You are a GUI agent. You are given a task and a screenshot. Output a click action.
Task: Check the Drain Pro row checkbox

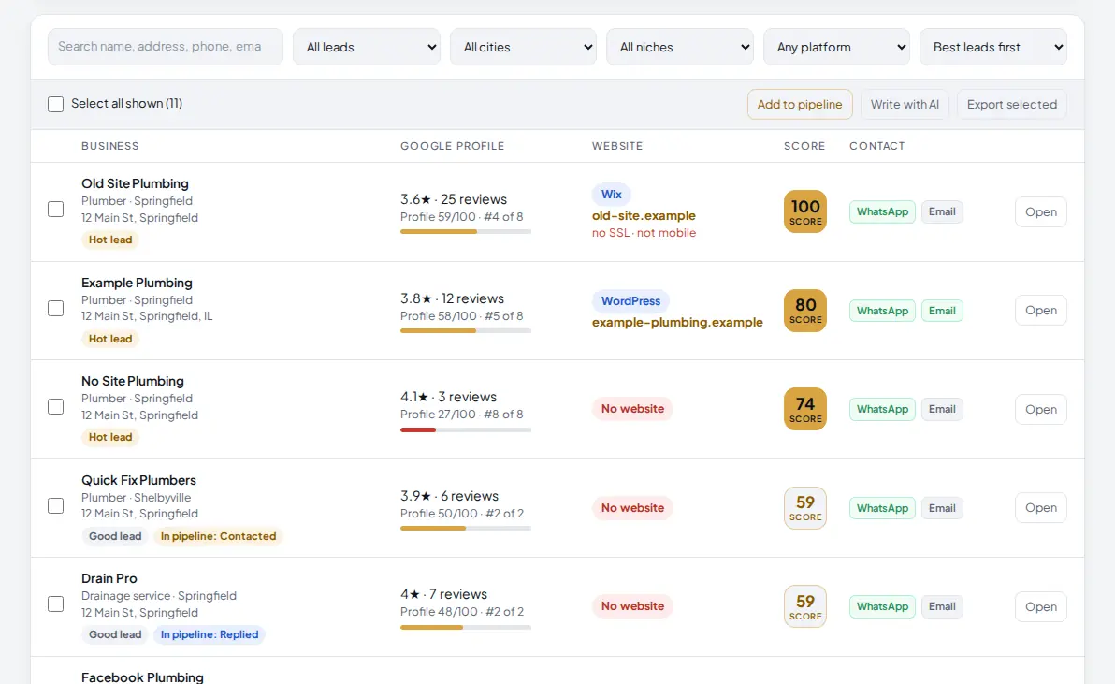[x=55, y=604]
